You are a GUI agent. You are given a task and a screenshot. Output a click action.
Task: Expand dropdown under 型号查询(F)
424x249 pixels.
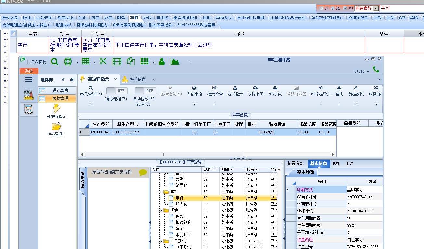[x=91, y=104]
